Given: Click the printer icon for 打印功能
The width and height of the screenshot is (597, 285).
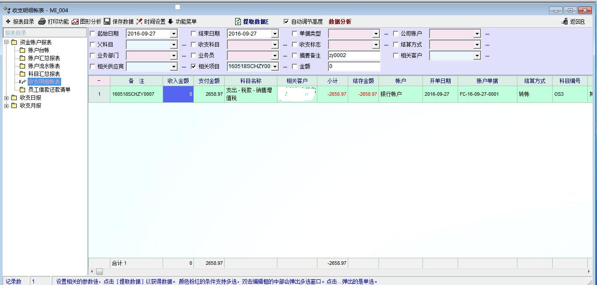Looking at the screenshot, I should tap(42, 22).
